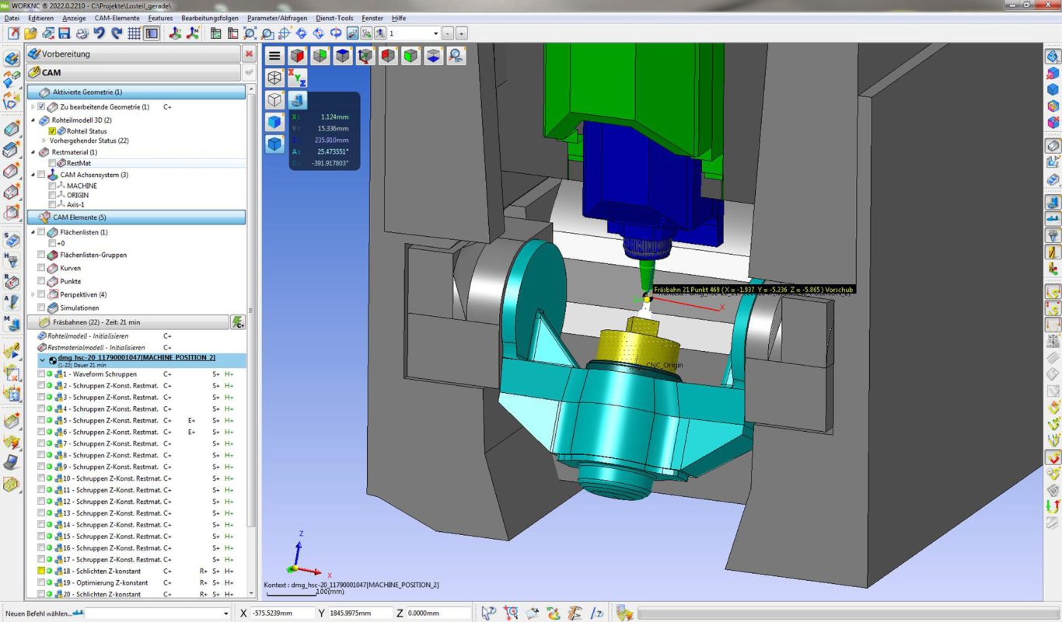This screenshot has height=622, width=1062.
Task: Expand the Perspektiven tree node
Action: [x=33, y=295]
